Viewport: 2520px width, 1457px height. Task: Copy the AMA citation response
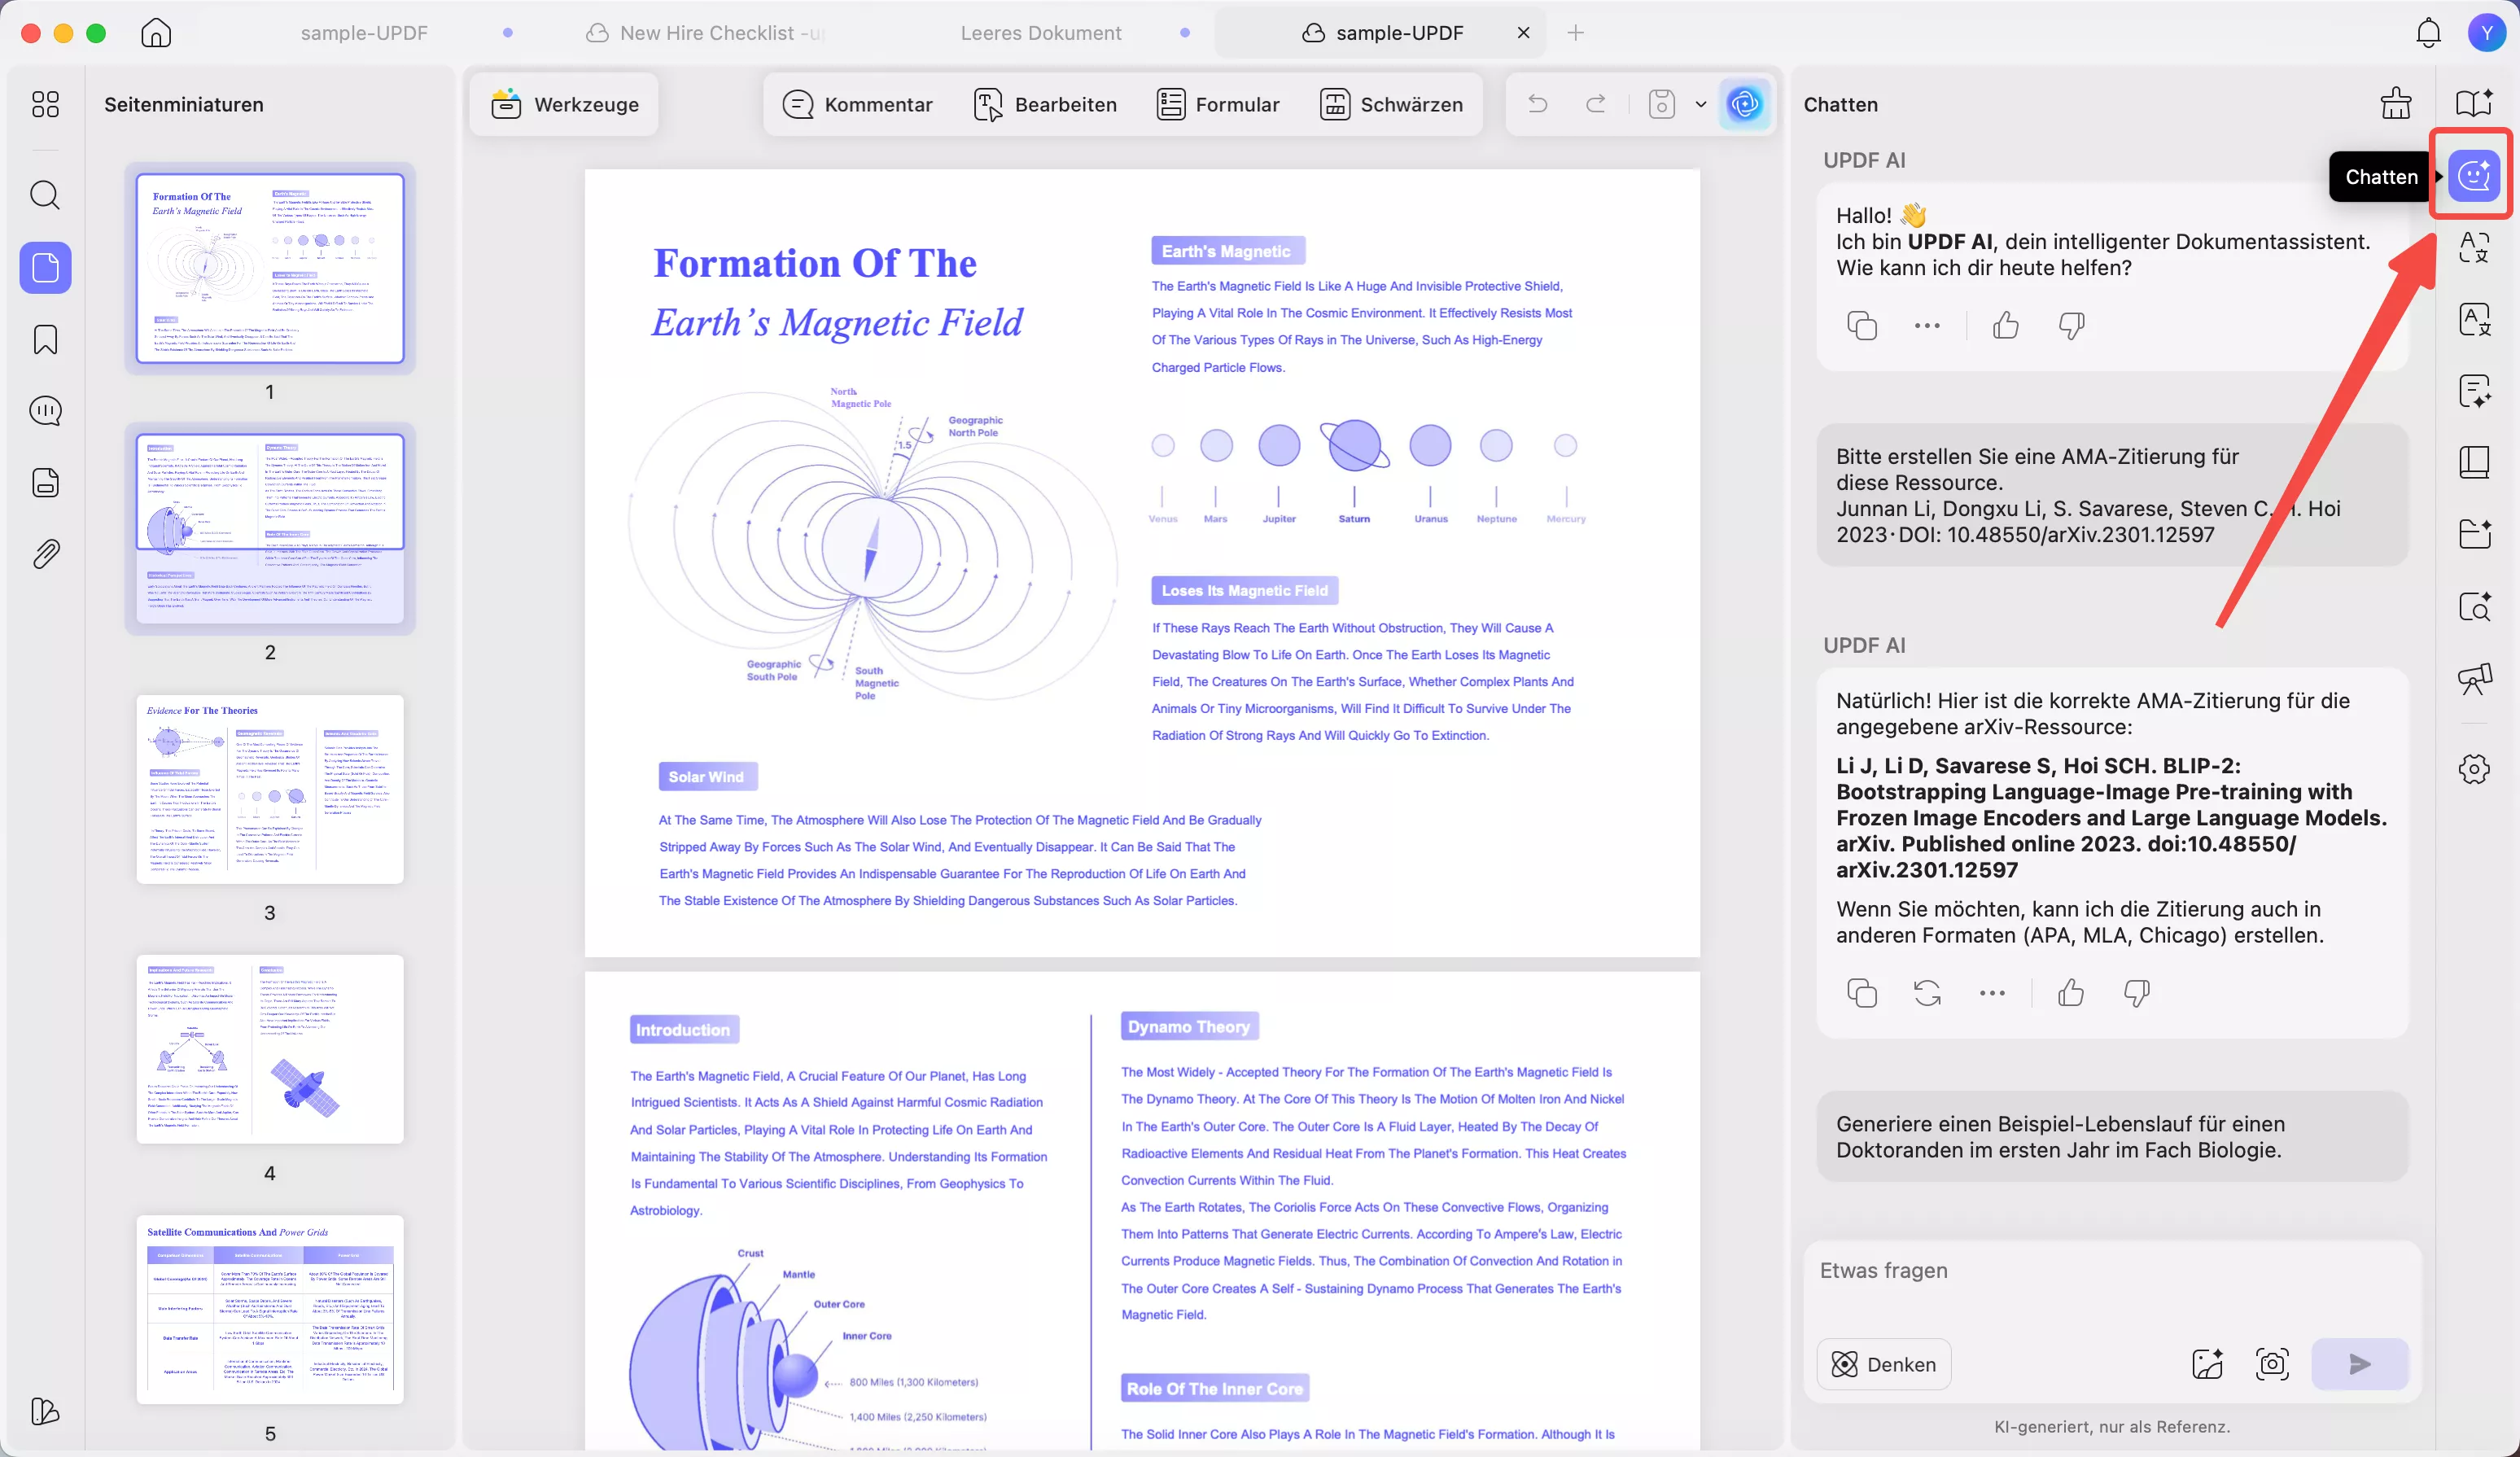[1861, 993]
